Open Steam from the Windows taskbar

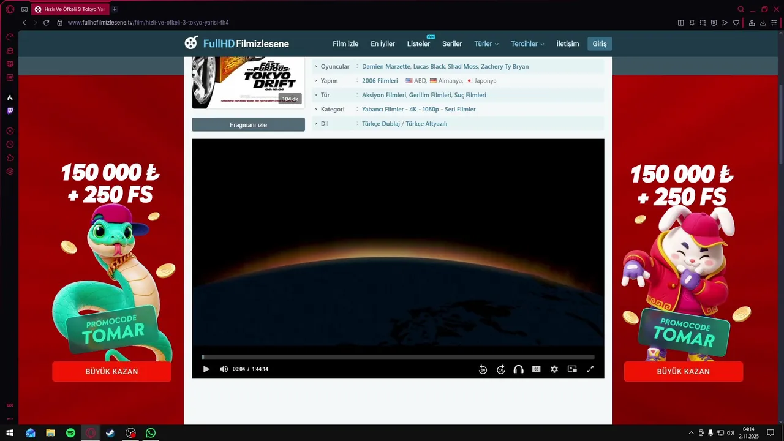110,433
